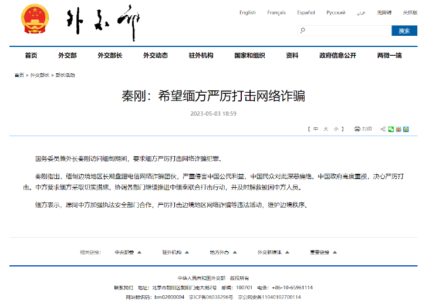The image size is (422, 304).
Task: Open the 外交动态 navigation menu
Action: coord(155,55)
